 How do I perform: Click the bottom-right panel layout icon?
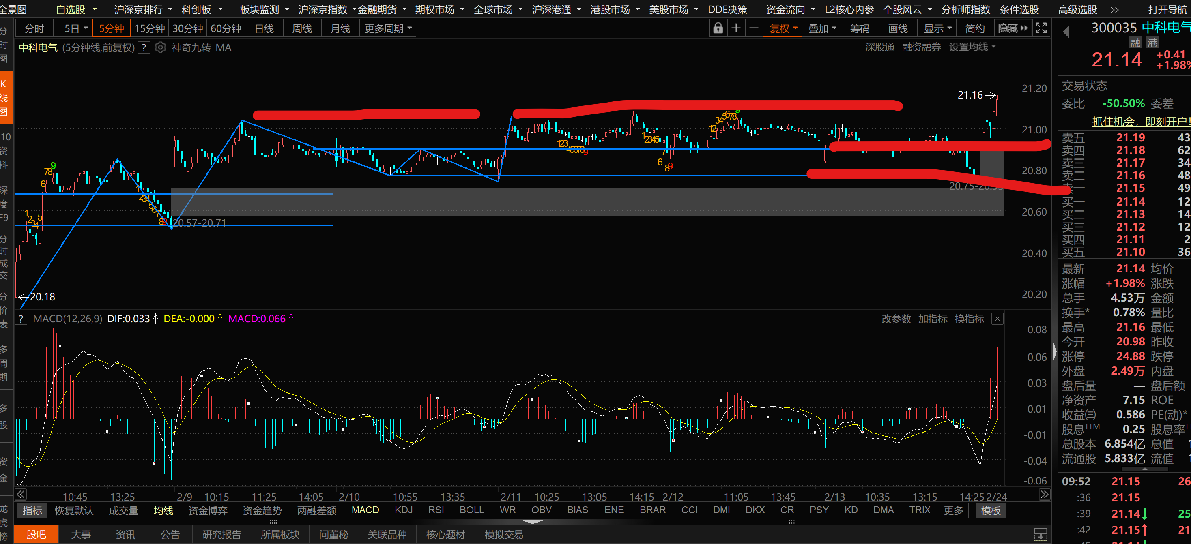point(1040,534)
